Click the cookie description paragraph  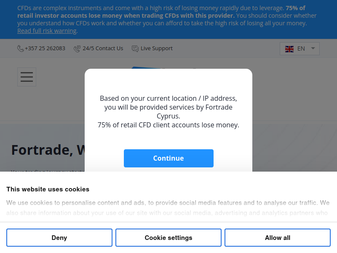[x=168, y=207]
